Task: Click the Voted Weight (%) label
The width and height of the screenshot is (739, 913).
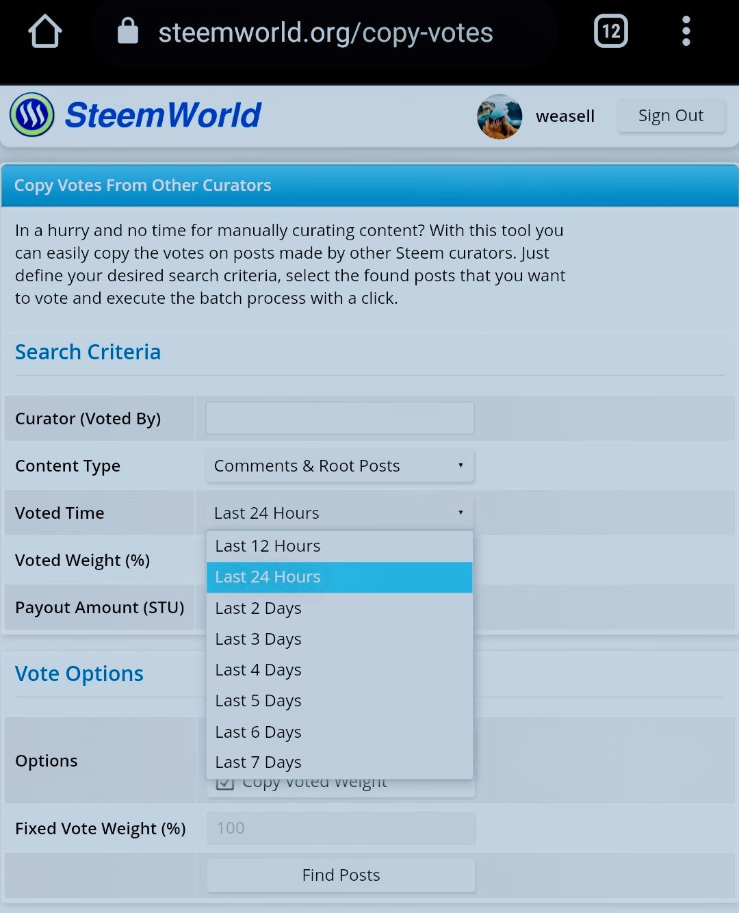Action: click(x=82, y=561)
